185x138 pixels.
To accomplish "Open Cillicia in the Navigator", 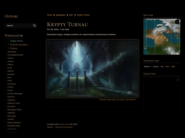I will 10,64.
